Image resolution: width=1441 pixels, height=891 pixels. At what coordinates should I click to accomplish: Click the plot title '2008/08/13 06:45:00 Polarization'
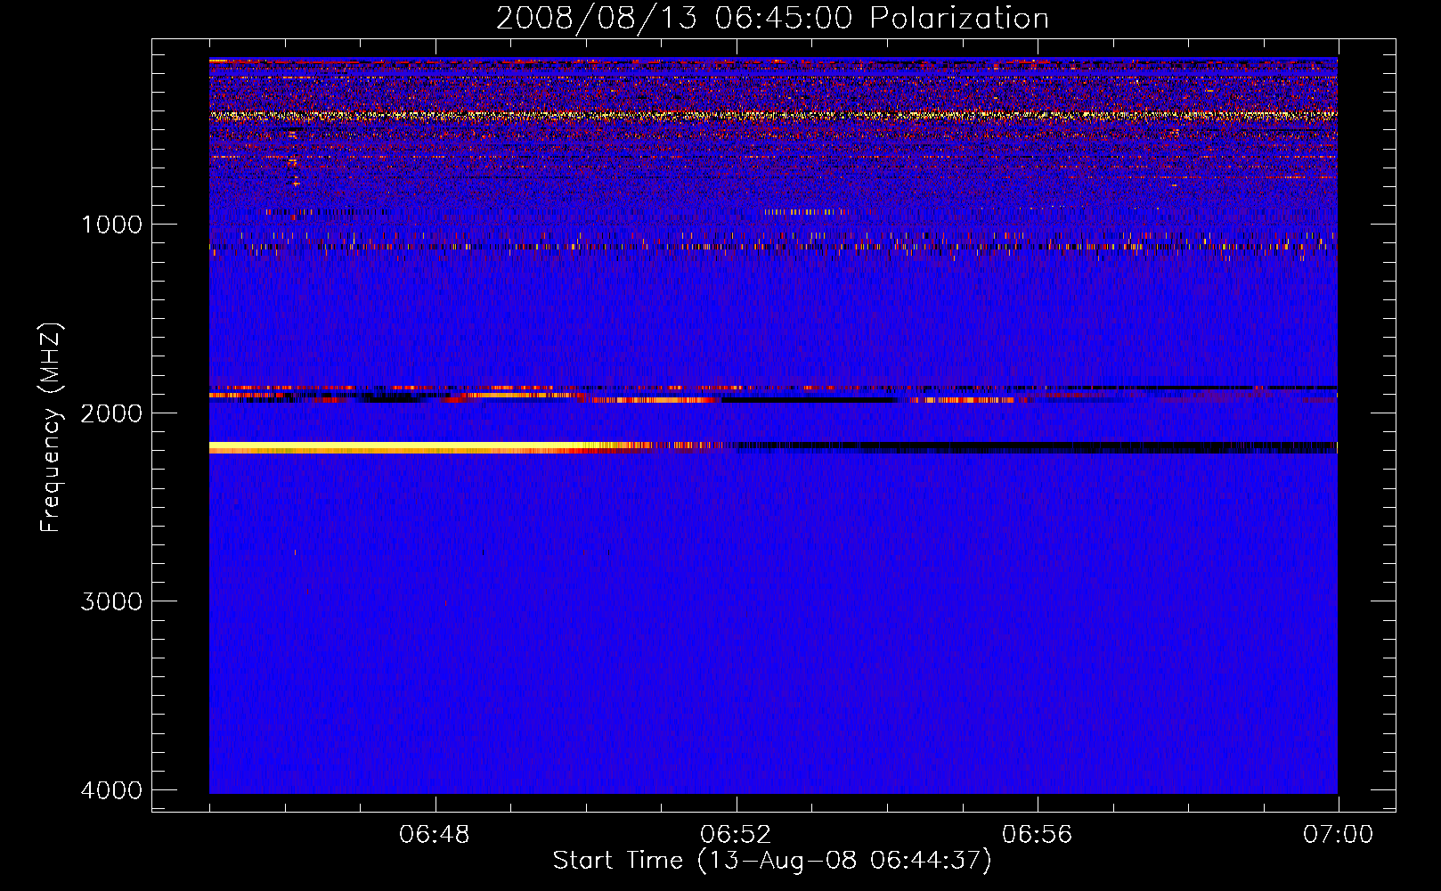tap(772, 19)
